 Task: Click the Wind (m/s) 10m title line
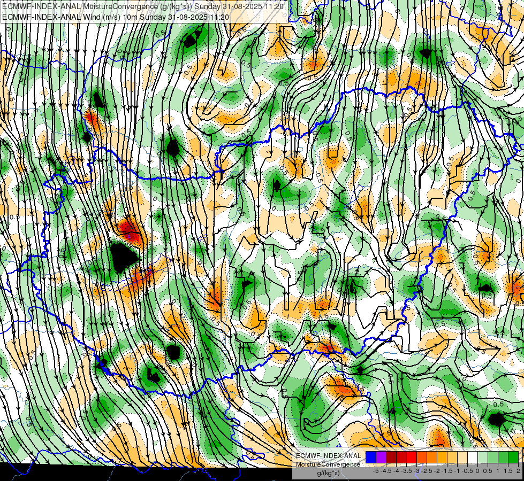coord(115,17)
